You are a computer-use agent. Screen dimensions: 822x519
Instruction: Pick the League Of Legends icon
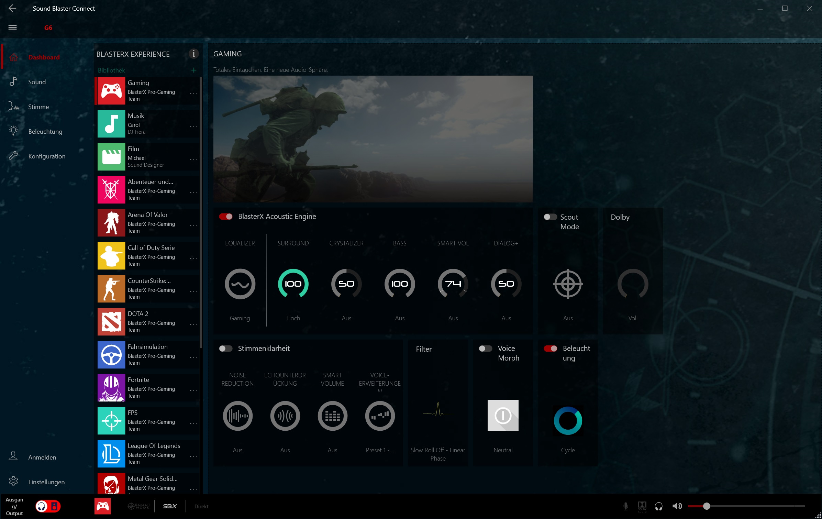tap(111, 454)
